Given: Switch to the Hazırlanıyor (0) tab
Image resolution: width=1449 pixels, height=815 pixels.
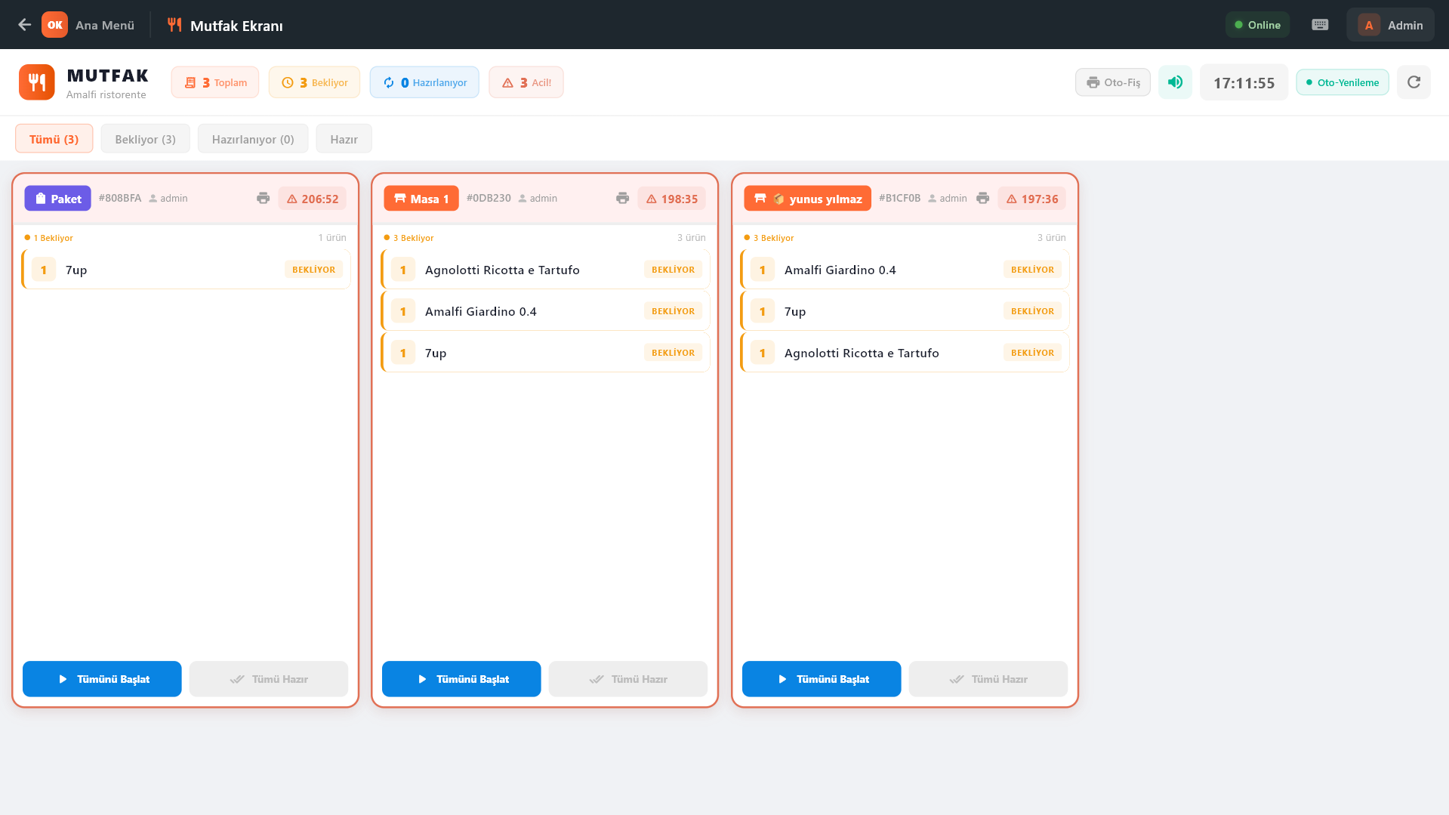Looking at the screenshot, I should pyautogui.click(x=252, y=139).
